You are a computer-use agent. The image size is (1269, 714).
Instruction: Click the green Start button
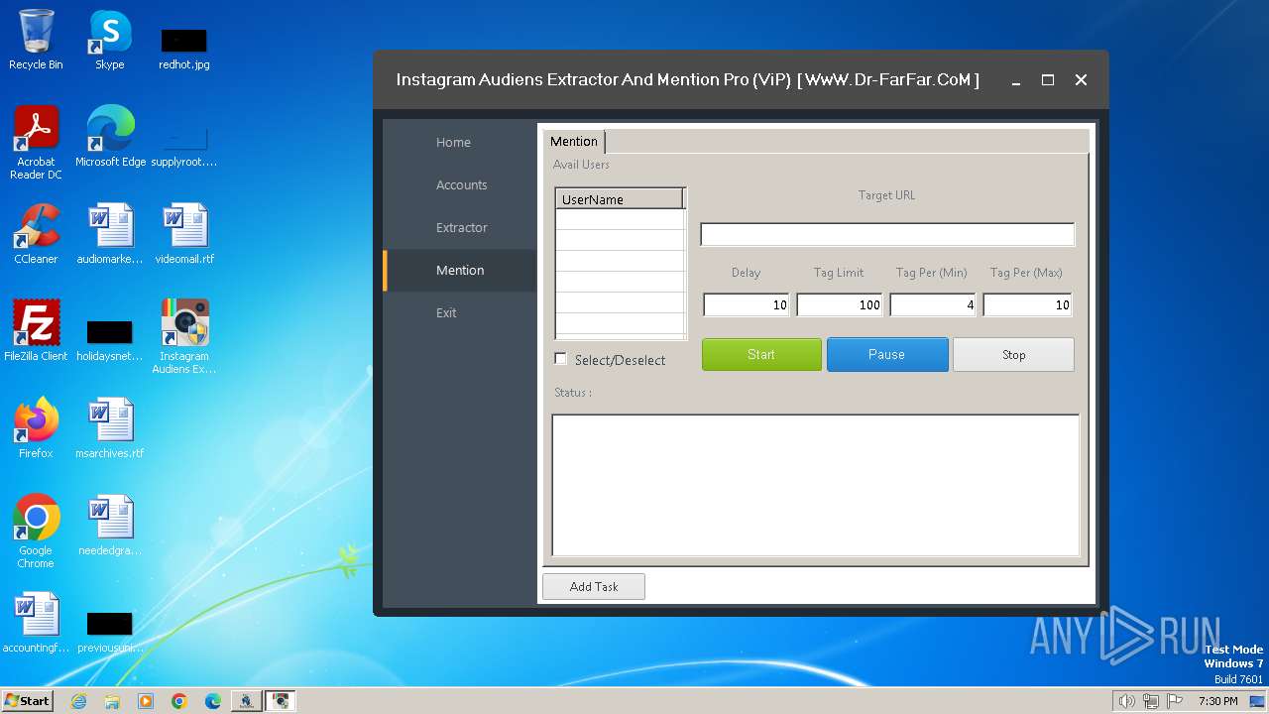[x=761, y=354]
